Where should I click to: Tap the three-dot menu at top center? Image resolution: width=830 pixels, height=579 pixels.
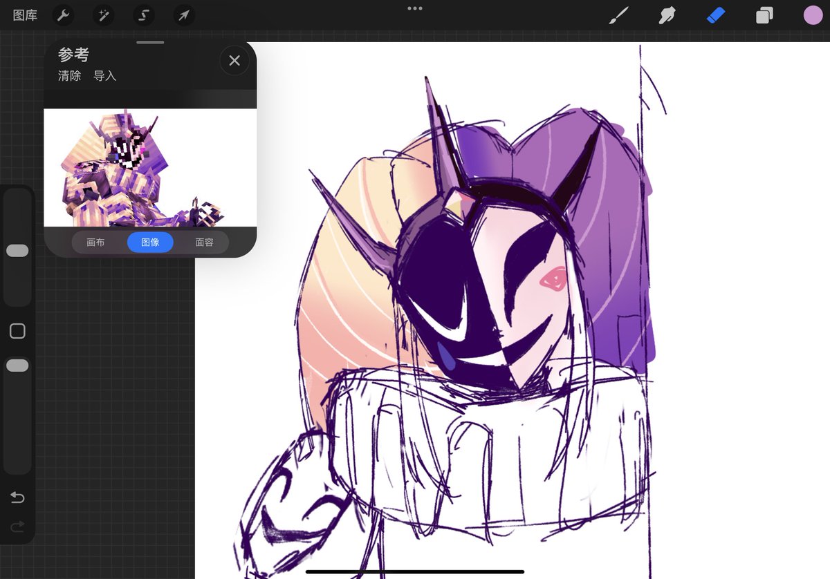point(415,8)
